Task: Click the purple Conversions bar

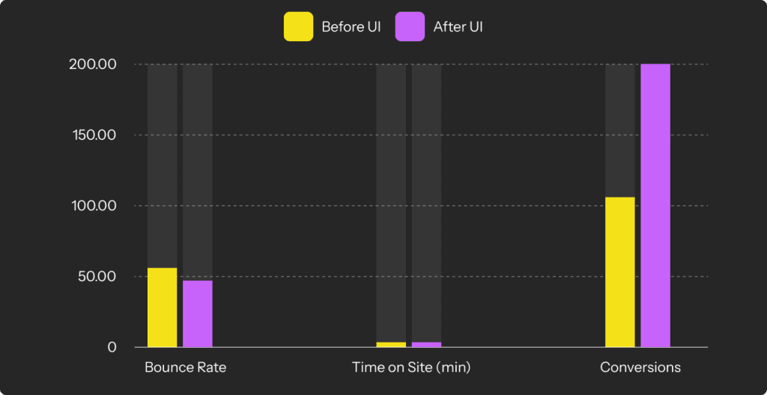Action: pyautogui.click(x=655, y=206)
